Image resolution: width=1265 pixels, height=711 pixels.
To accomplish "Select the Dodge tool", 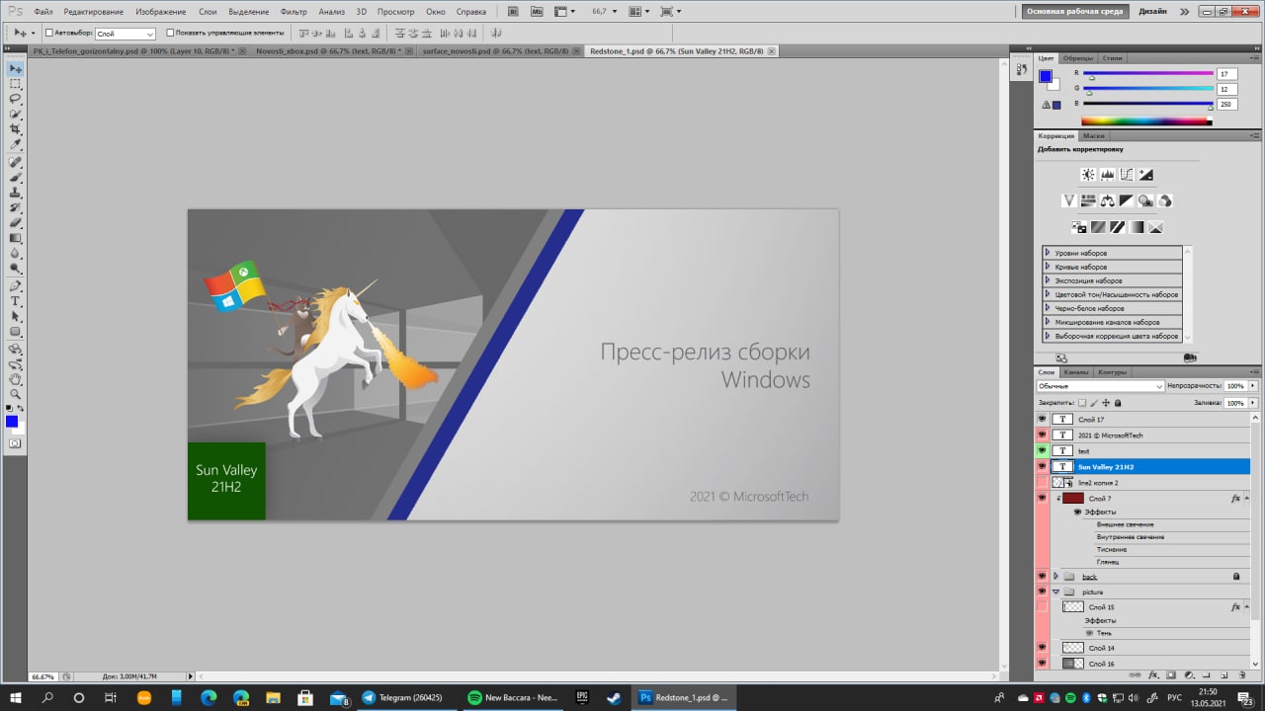I will (15, 269).
